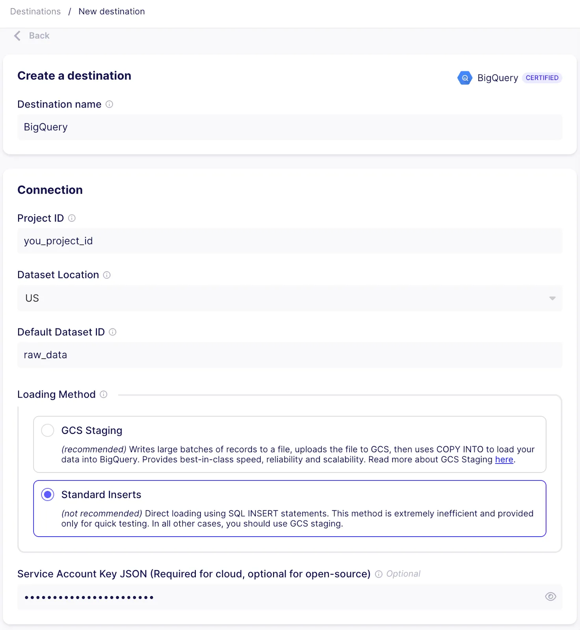The width and height of the screenshot is (580, 630).
Task: Click the US value in the Dataset Location combo box
Action: [x=32, y=298]
